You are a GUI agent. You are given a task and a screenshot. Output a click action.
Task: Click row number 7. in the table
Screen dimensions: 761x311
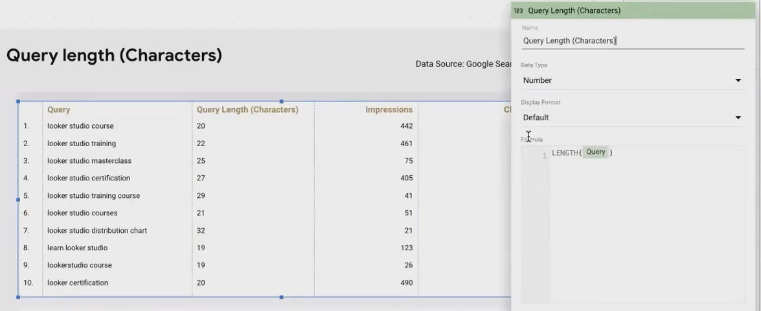click(x=26, y=231)
